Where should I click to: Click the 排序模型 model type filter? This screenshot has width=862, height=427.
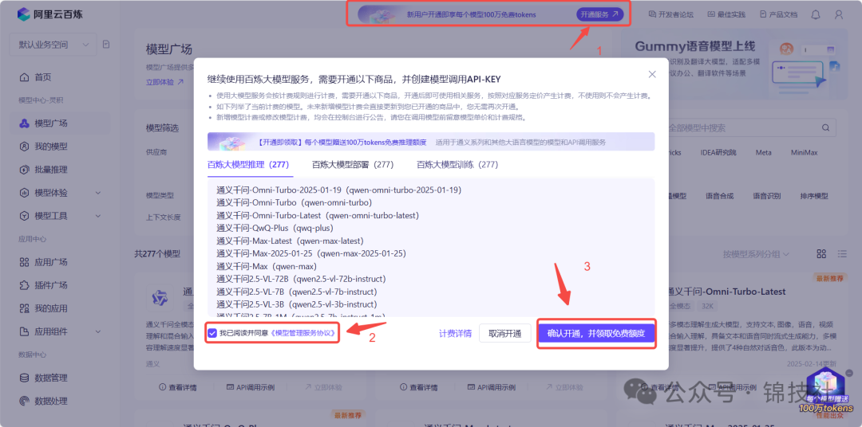(813, 196)
